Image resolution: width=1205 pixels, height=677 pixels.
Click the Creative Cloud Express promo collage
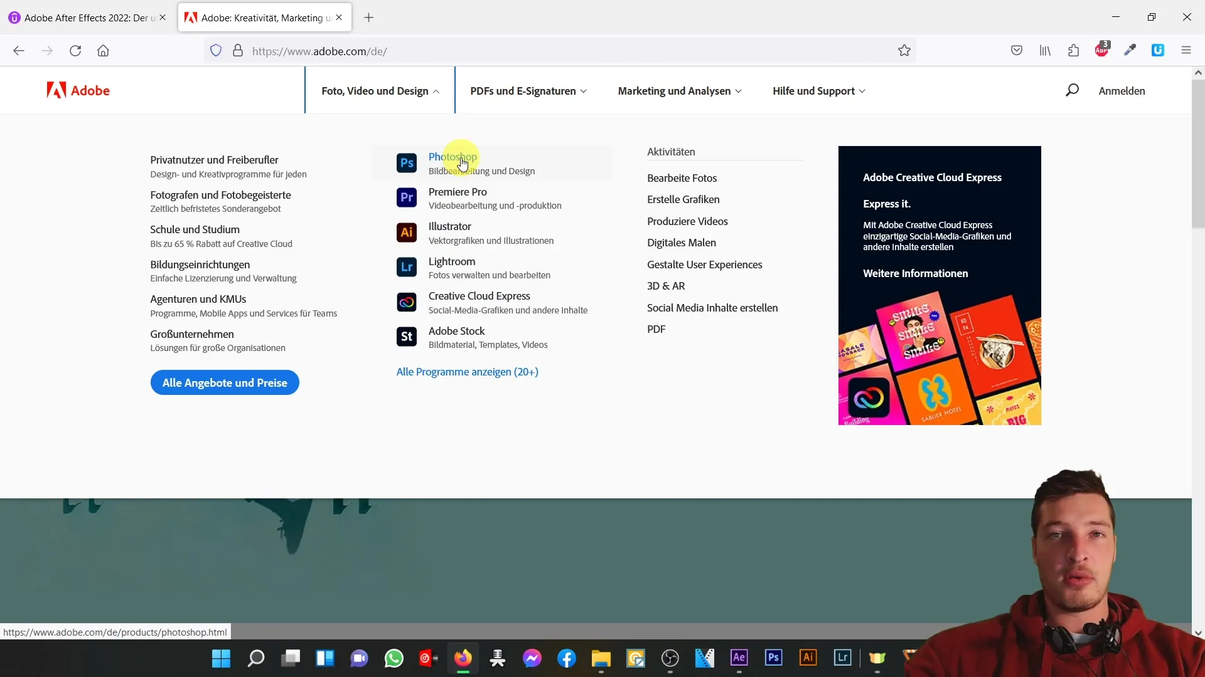coord(940,357)
